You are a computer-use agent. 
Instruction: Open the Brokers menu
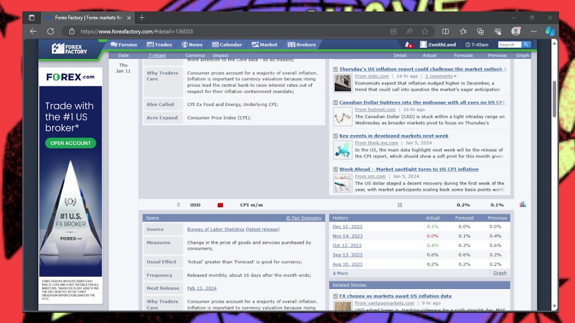coord(301,44)
